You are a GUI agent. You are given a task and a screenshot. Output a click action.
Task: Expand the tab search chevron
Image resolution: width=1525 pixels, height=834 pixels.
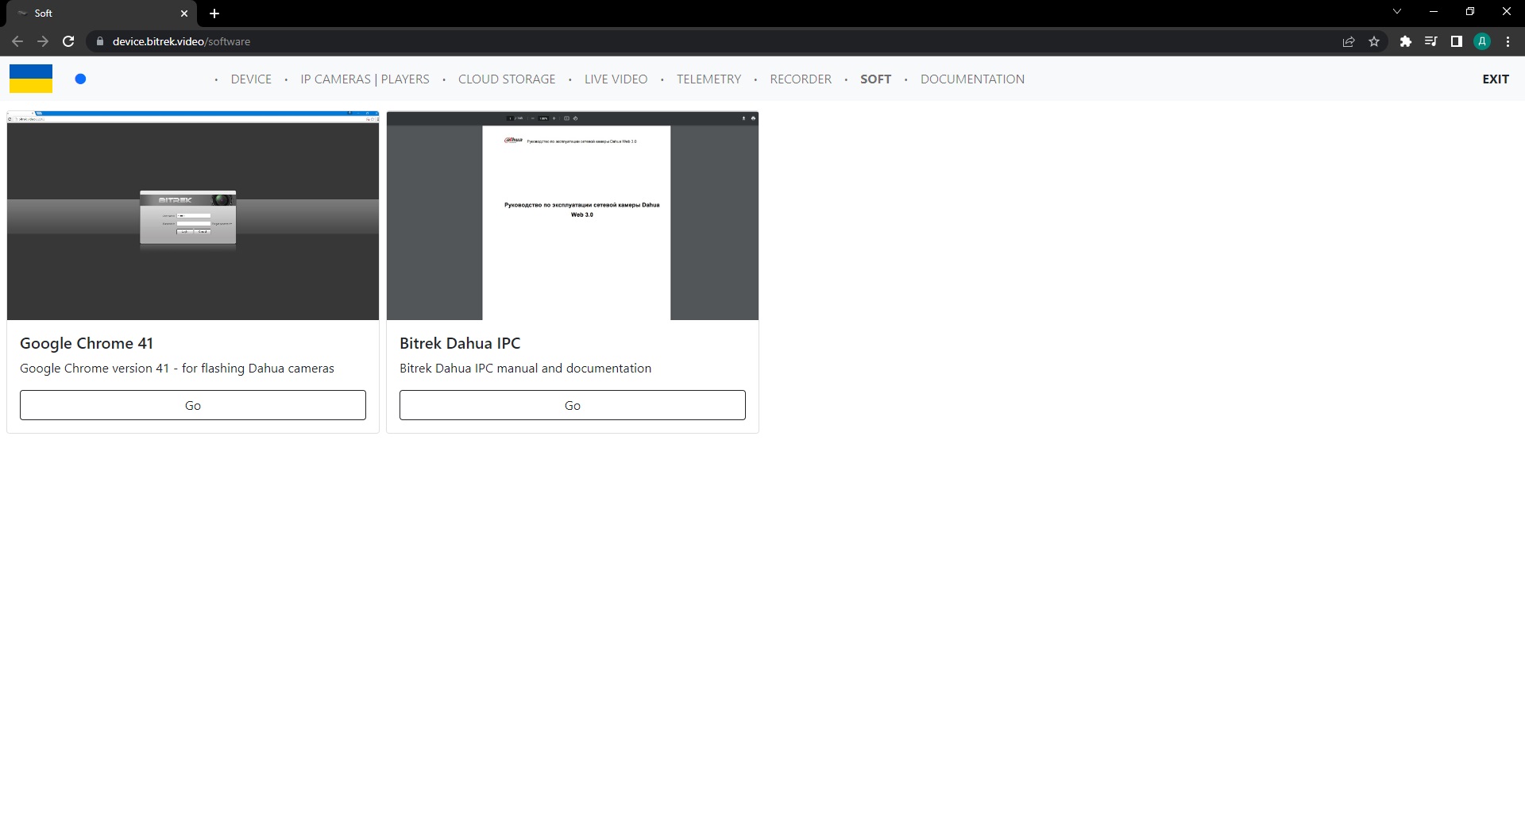(x=1397, y=12)
